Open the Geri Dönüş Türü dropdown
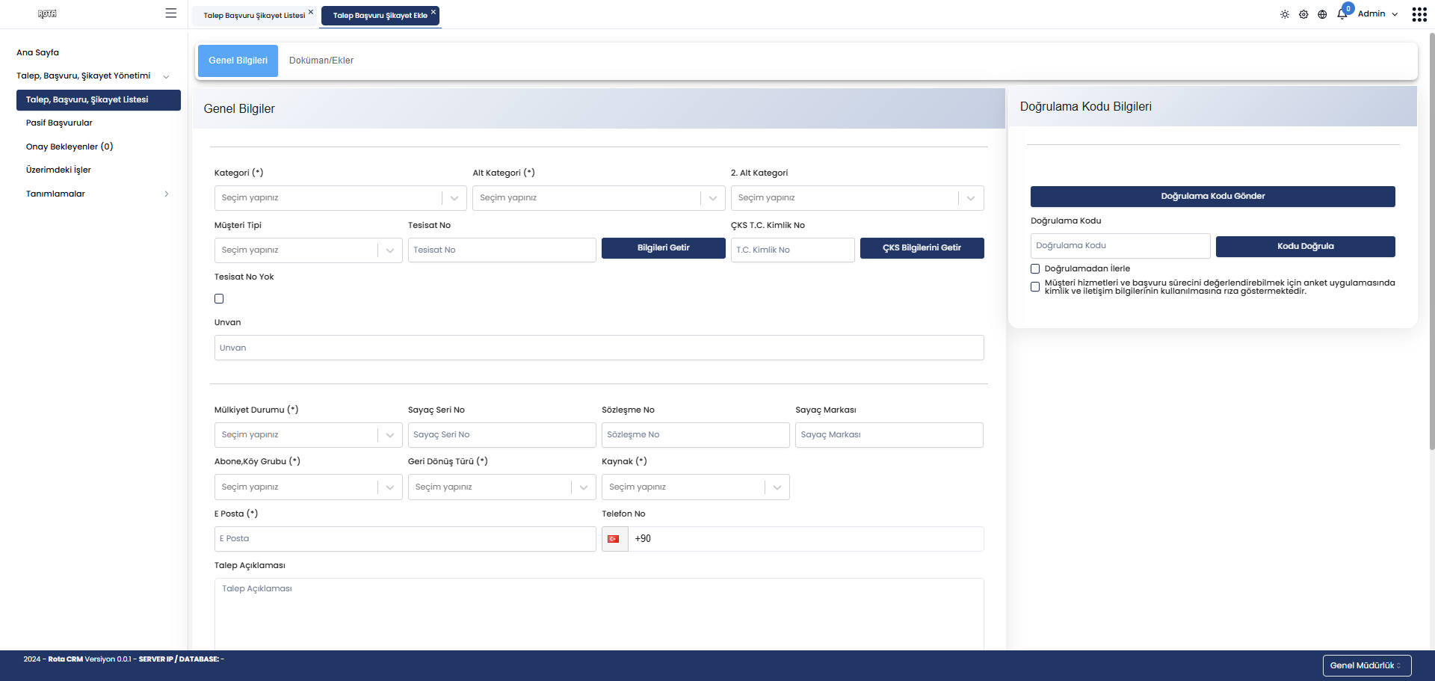The image size is (1435, 681). pyautogui.click(x=502, y=487)
